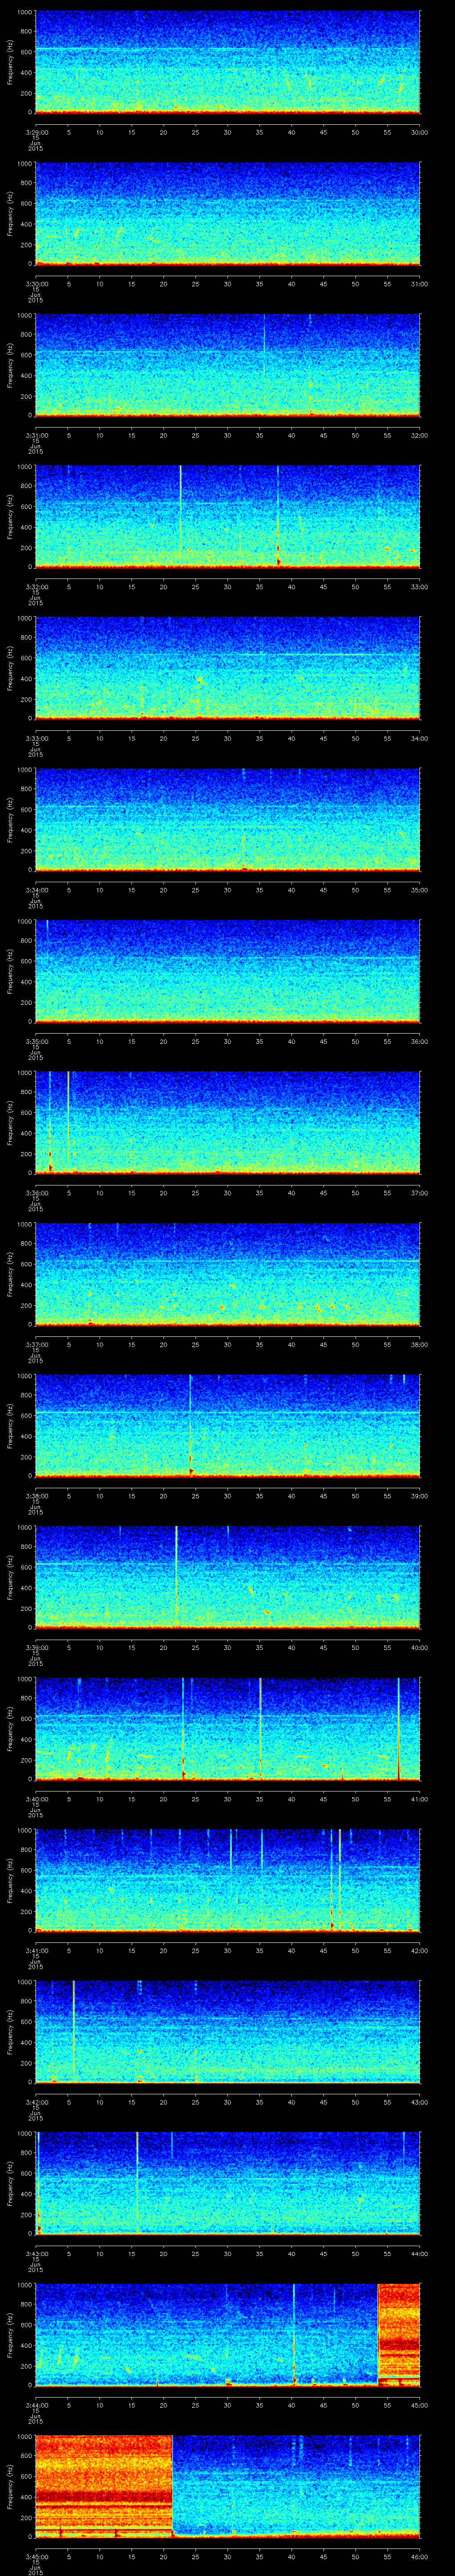This screenshot has width=455, height=2576.
Task: Open the spectrogram plot starting at 3:32:00
Action: [227, 517]
